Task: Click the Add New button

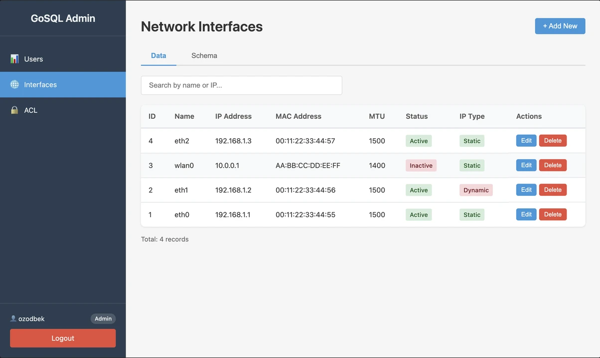Action: (x=560, y=26)
